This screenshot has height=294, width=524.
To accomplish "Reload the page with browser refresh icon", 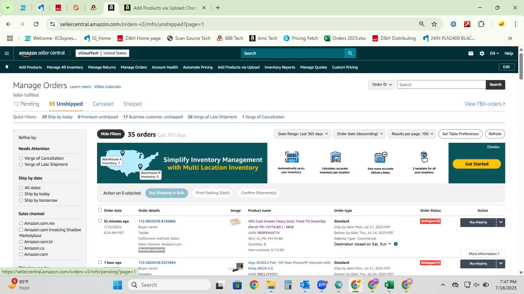I will (36, 24).
